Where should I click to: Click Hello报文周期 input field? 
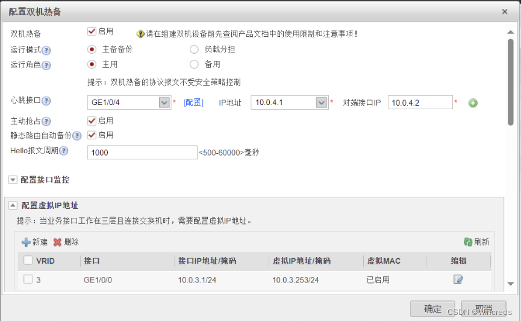(x=142, y=153)
